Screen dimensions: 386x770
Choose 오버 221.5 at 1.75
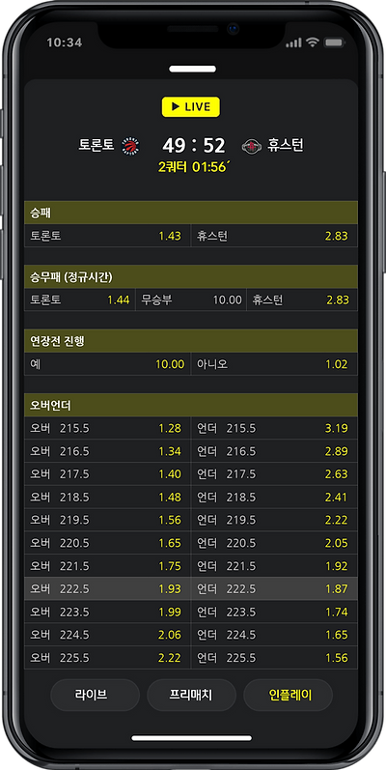107,566
